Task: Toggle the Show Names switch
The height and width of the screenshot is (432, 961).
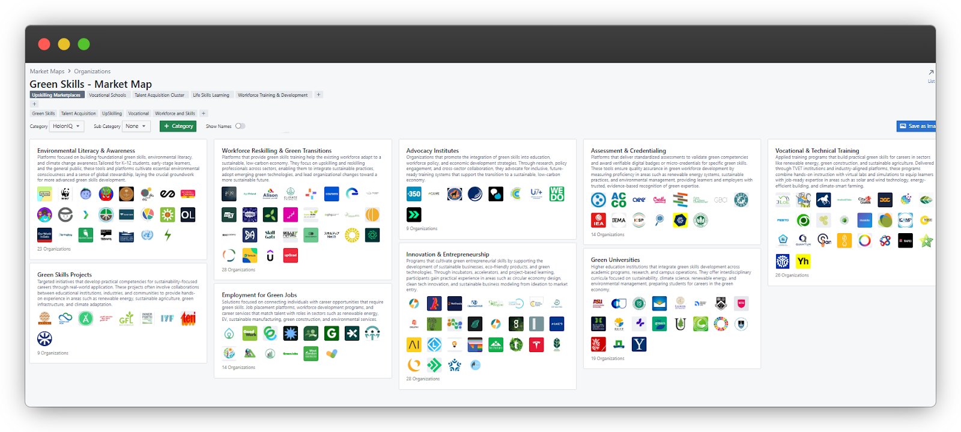Action: (240, 126)
